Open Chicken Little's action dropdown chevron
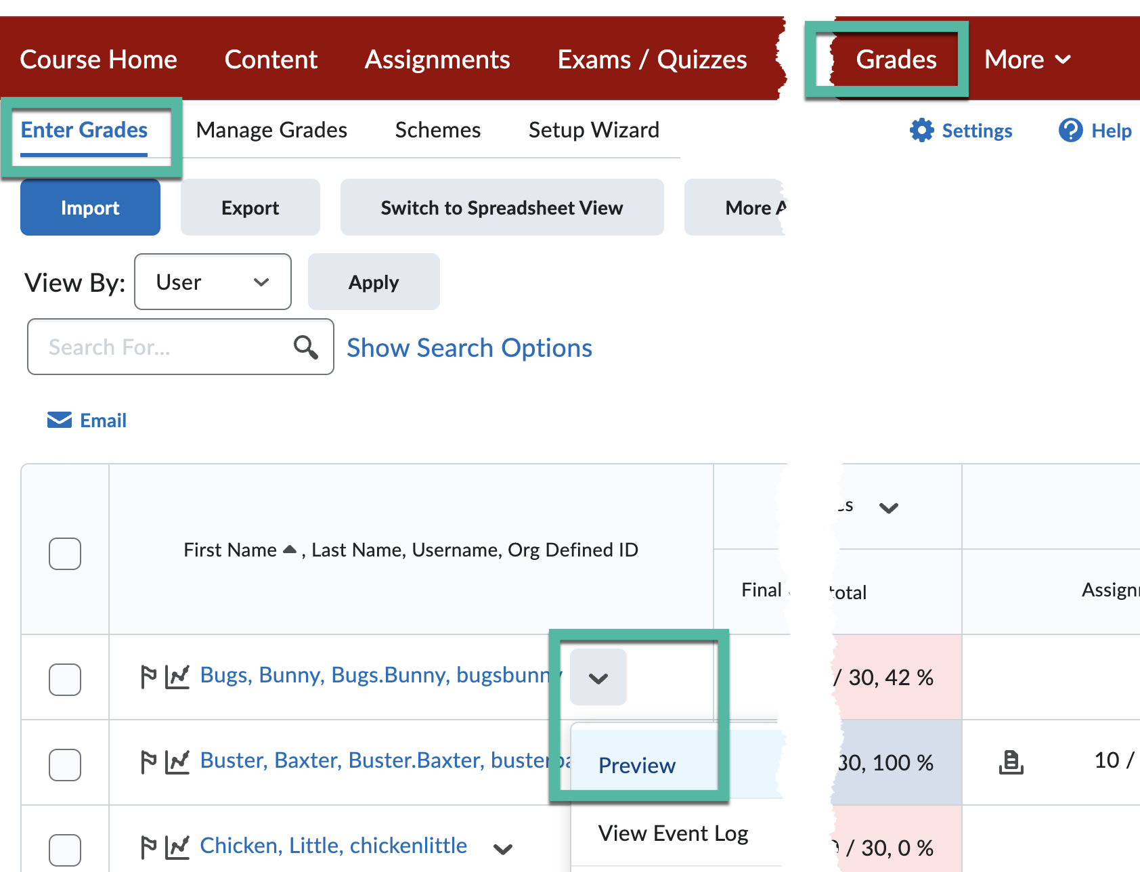This screenshot has width=1140, height=872. tap(503, 848)
